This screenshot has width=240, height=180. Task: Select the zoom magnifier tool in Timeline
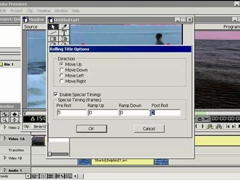(x=5, y=120)
